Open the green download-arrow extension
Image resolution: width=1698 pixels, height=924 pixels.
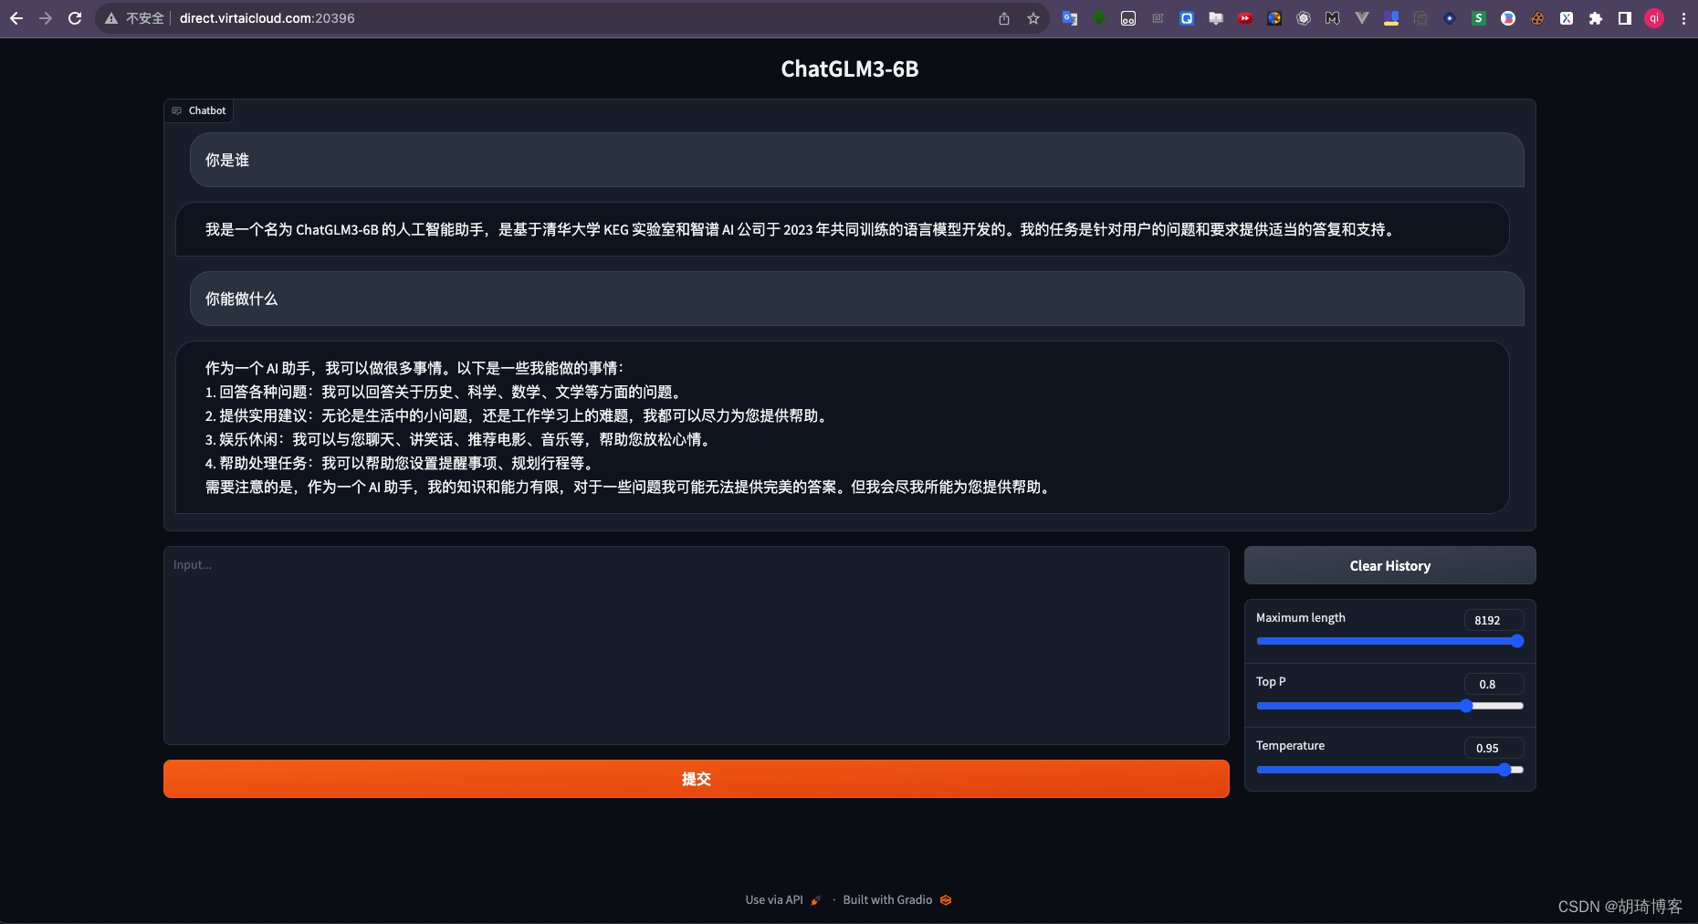click(x=1099, y=18)
